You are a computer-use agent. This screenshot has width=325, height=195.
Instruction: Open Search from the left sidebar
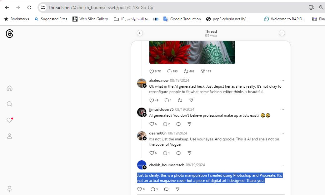tap(9, 104)
